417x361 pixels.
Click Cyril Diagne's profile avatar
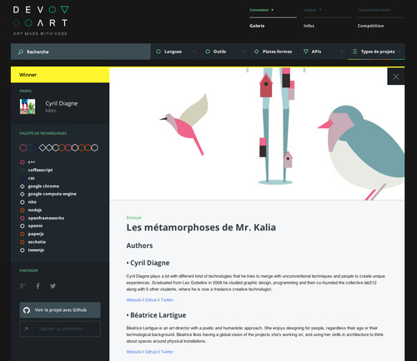tap(28, 106)
